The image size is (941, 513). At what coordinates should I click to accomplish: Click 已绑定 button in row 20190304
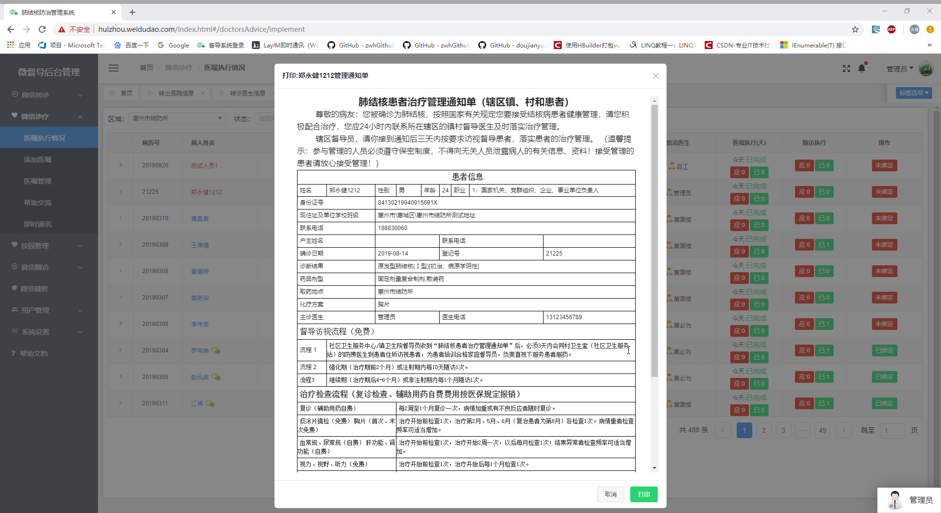coord(885,350)
